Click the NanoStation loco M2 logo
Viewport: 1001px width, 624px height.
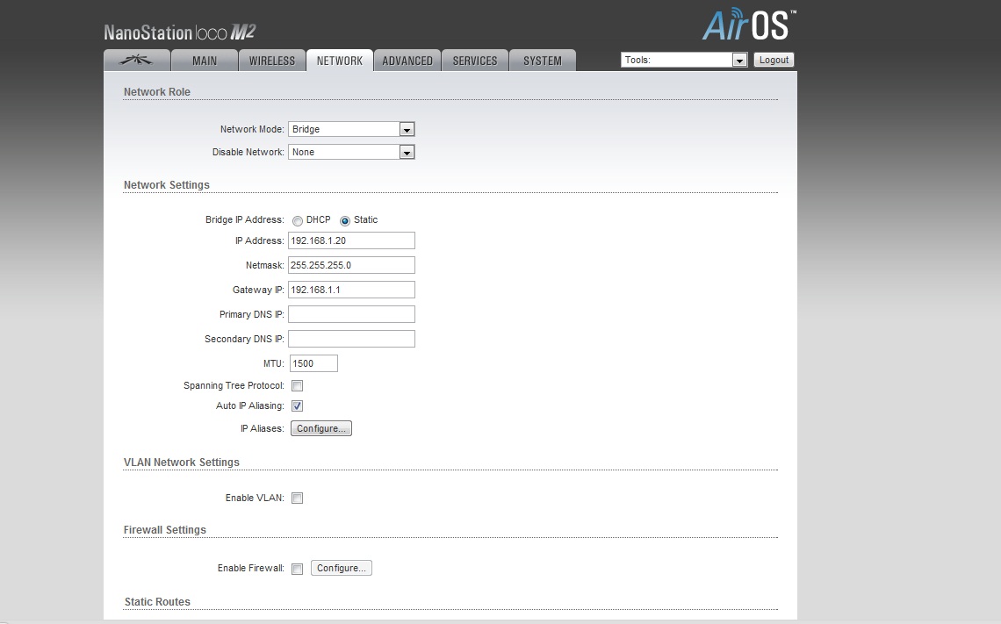tap(180, 32)
